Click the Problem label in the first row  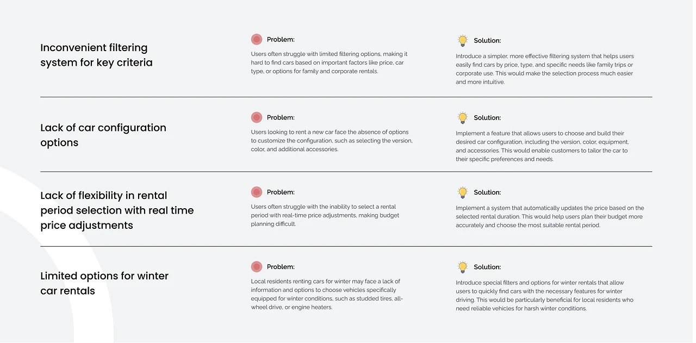(x=281, y=40)
